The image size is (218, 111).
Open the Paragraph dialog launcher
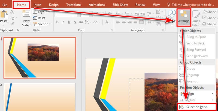163,31
